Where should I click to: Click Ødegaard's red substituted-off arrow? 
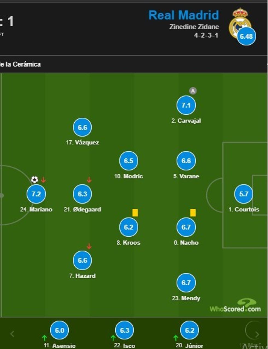[x=89, y=180]
